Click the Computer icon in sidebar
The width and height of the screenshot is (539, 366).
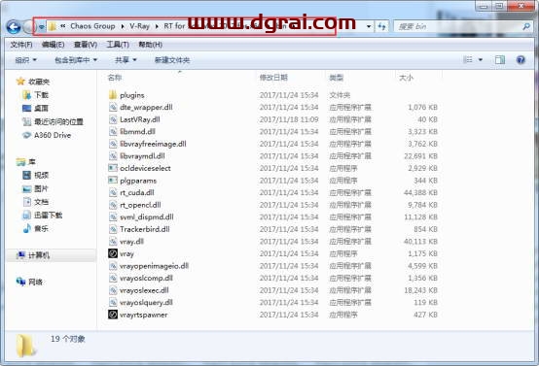(20, 255)
